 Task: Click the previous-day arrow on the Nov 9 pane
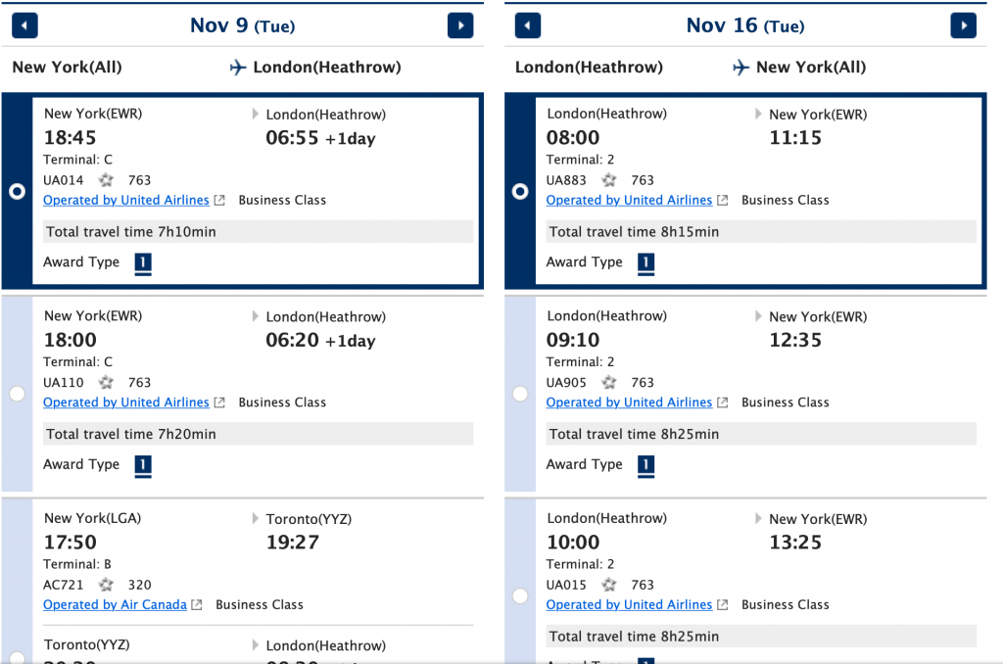point(24,25)
